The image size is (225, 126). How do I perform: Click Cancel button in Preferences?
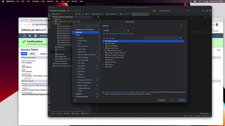(x=162, y=100)
